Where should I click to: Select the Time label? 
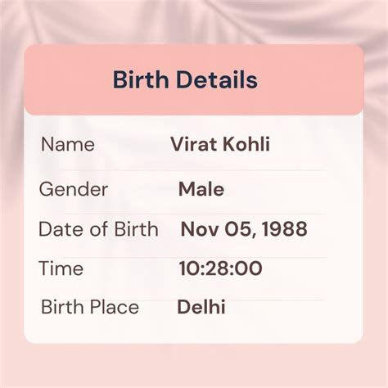61,268
